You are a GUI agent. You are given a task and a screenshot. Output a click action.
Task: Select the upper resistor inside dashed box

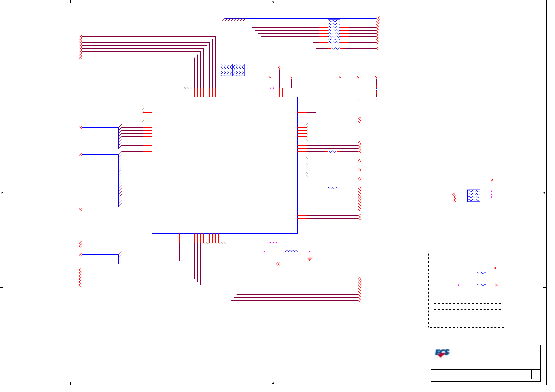pyautogui.click(x=481, y=273)
